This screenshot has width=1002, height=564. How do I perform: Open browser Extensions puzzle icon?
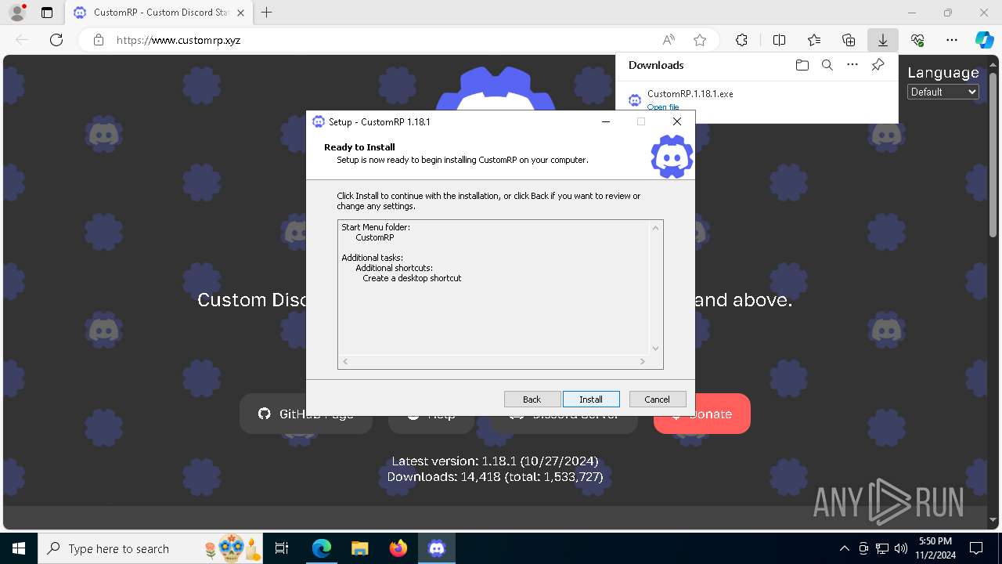coord(741,40)
